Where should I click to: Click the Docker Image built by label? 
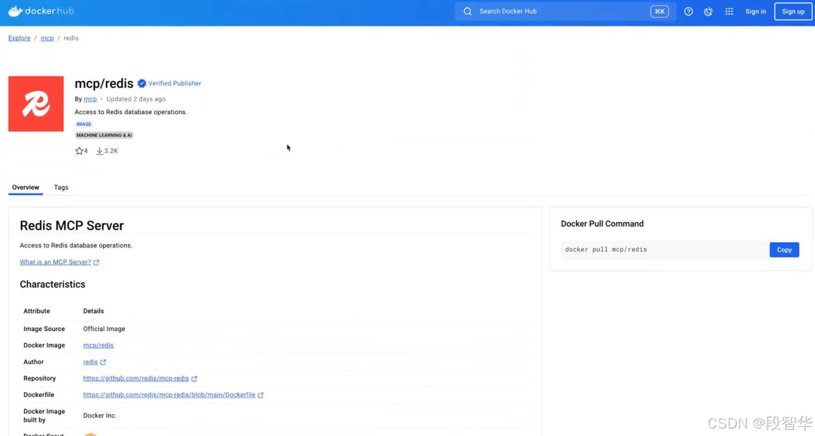44,416
